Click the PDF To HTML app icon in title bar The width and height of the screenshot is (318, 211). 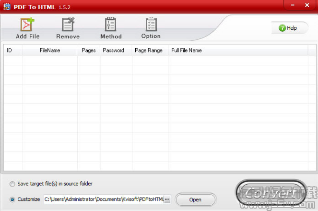pyautogui.click(x=7, y=7)
